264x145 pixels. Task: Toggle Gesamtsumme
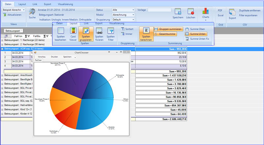(x=165, y=34)
